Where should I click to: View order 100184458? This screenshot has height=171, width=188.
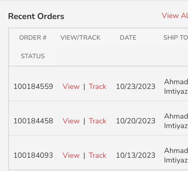[x=71, y=121]
